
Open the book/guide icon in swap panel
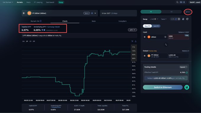coord(183,19)
